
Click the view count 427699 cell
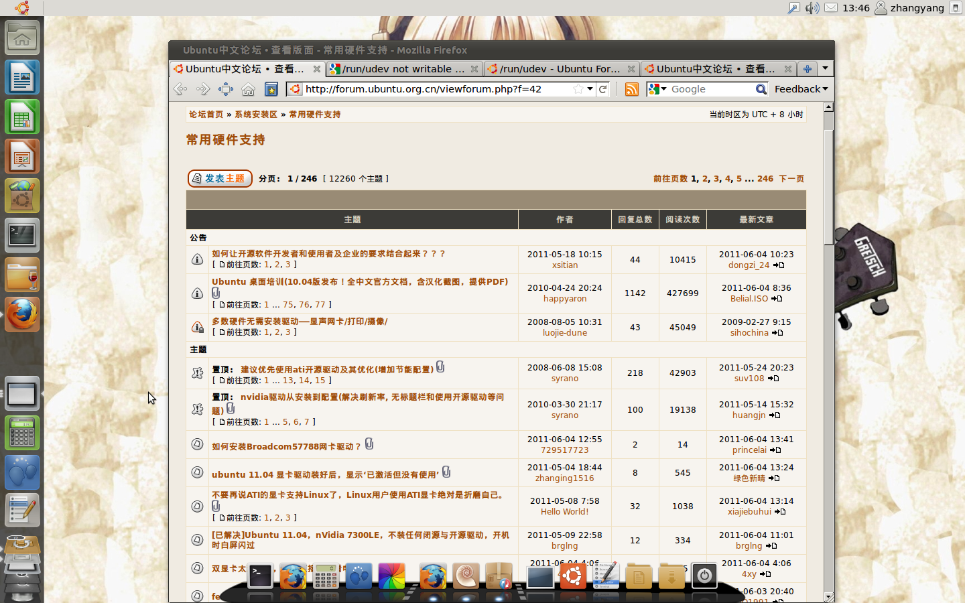coord(683,293)
